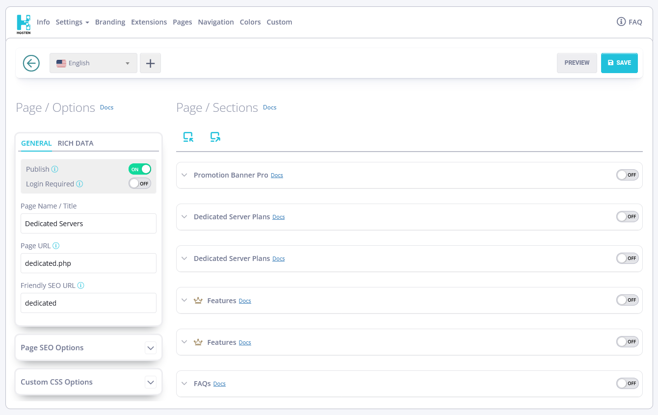Expand the Page SEO Options panel
The height and width of the screenshot is (415, 658).
click(151, 348)
